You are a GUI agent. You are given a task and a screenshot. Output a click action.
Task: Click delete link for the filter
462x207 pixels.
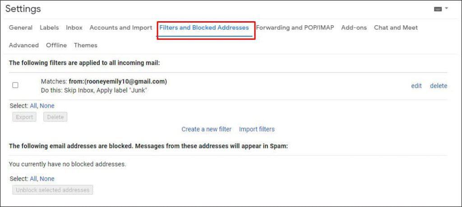click(439, 86)
